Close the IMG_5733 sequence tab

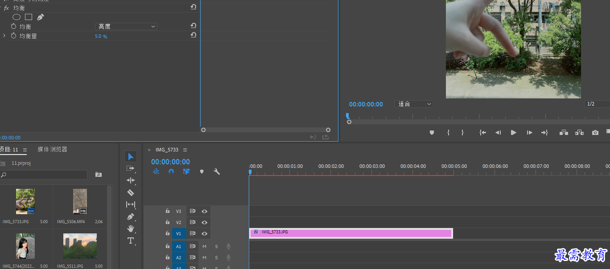(x=149, y=150)
